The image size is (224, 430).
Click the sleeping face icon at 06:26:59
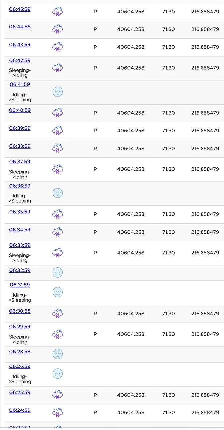(x=58, y=374)
